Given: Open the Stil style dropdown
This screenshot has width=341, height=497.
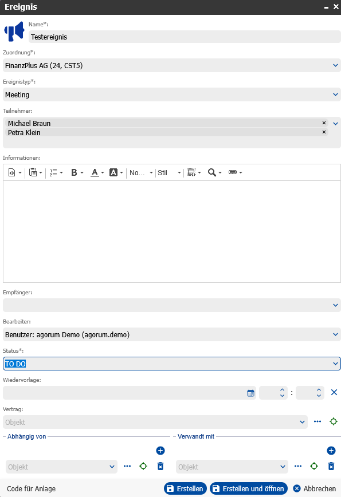Looking at the screenshot, I should pos(169,172).
